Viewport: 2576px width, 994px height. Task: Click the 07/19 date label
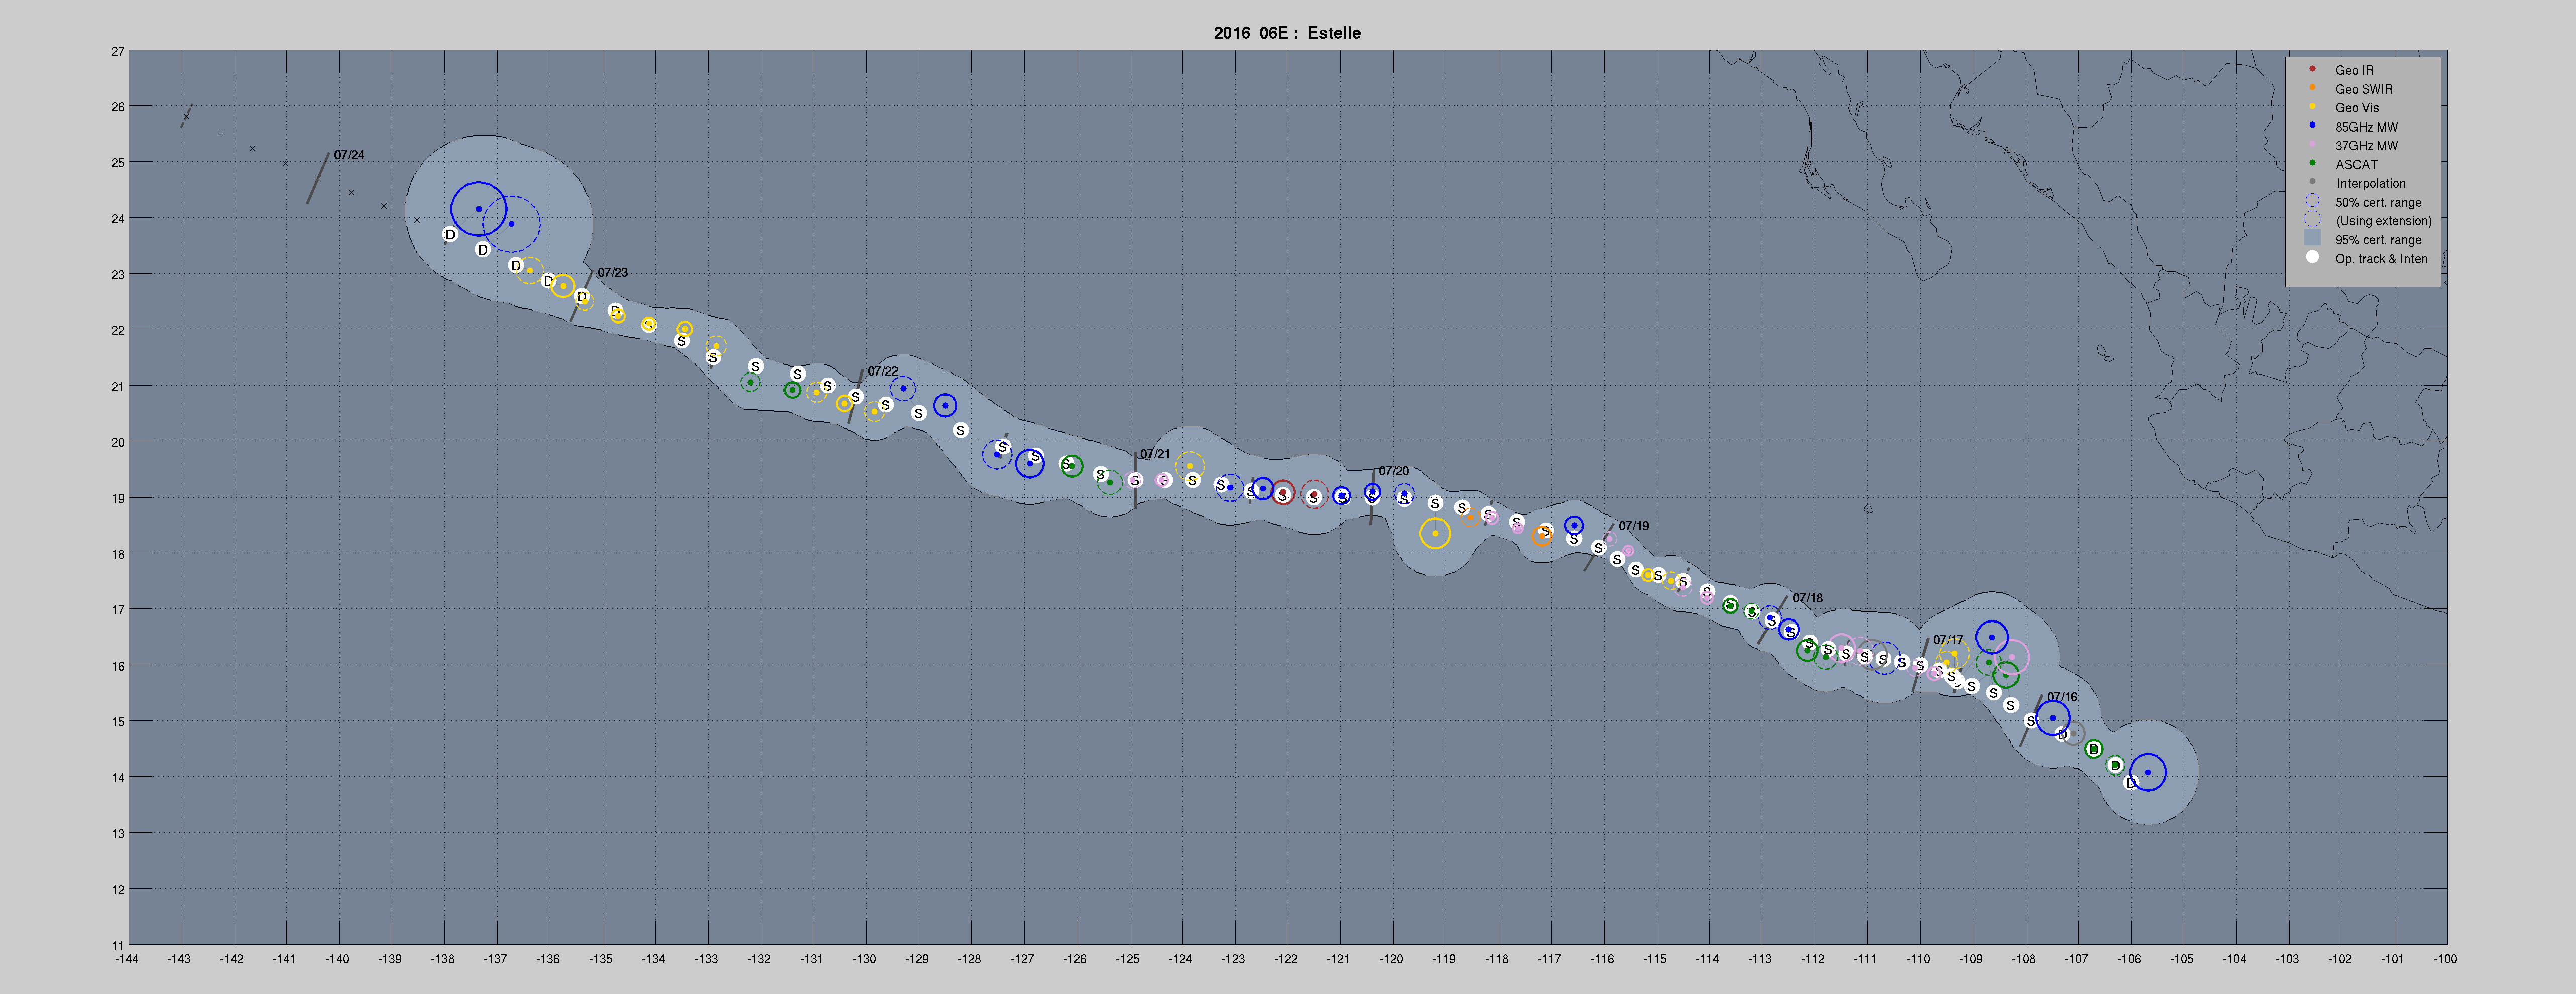click(x=1633, y=526)
